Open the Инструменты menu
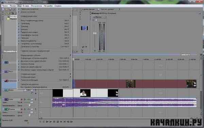The width and height of the screenshot is (204, 128). click(36, 6)
